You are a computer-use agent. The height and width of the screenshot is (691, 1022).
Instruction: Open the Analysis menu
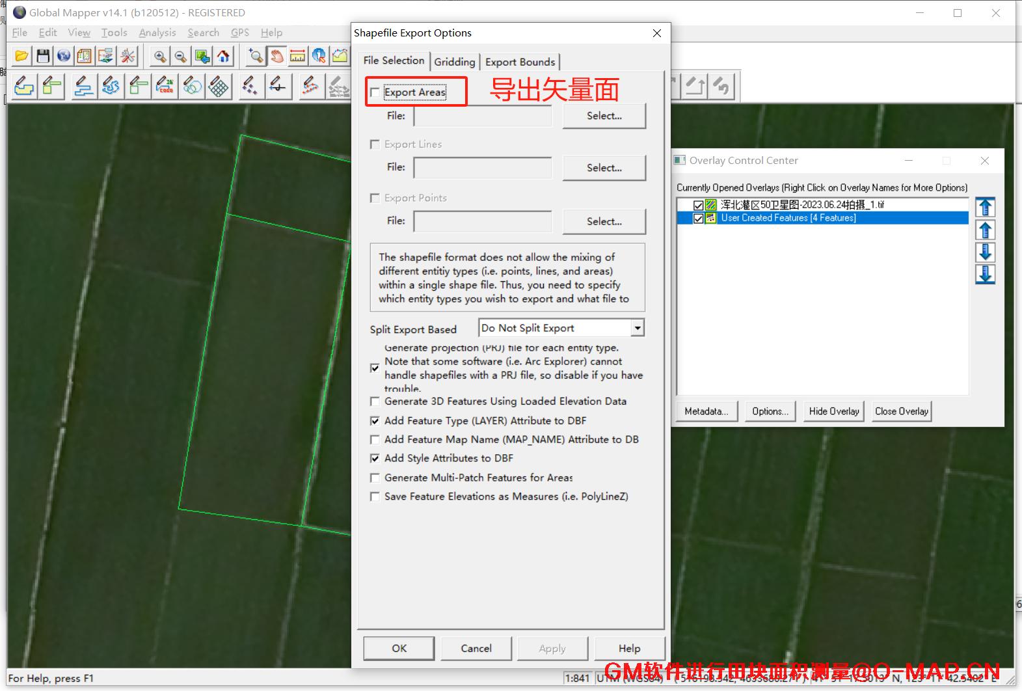157,33
